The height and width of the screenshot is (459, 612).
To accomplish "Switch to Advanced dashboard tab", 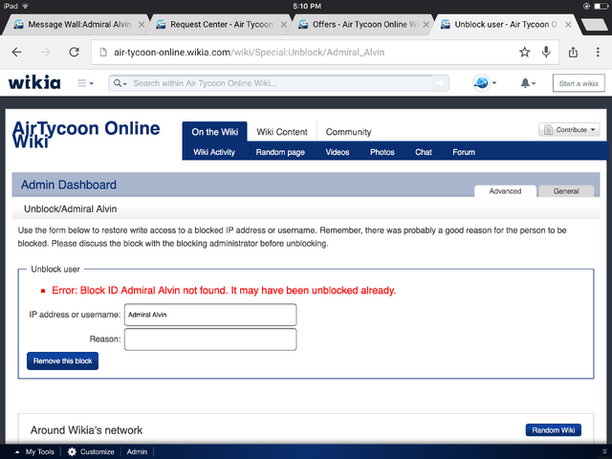I will coord(505,191).
